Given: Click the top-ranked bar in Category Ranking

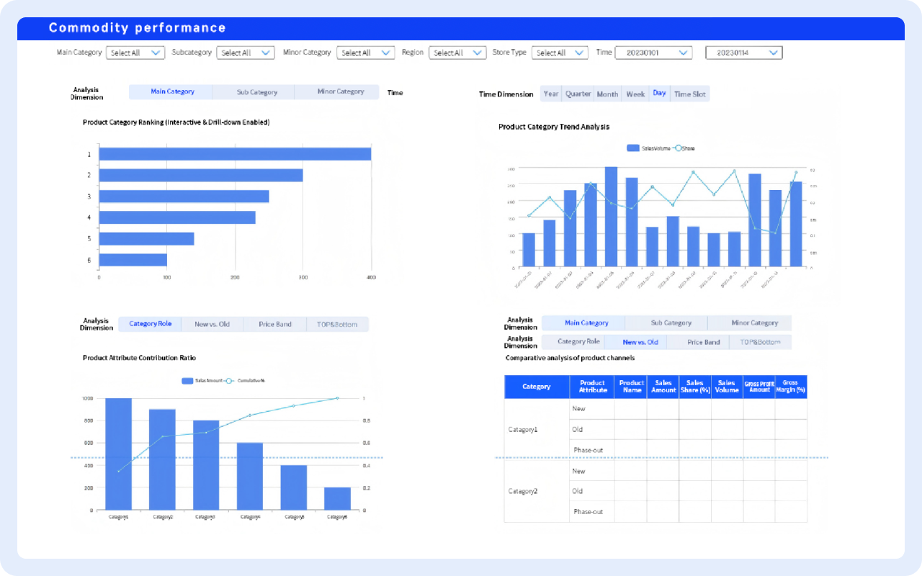Looking at the screenshot, I should click(235, 154).
